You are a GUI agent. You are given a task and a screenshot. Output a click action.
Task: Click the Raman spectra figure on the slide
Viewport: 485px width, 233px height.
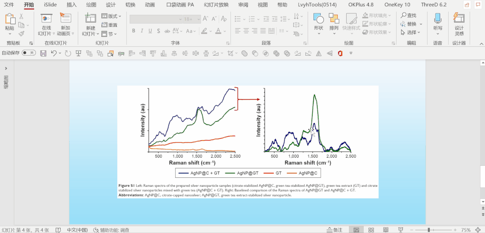tap(248, 142)
